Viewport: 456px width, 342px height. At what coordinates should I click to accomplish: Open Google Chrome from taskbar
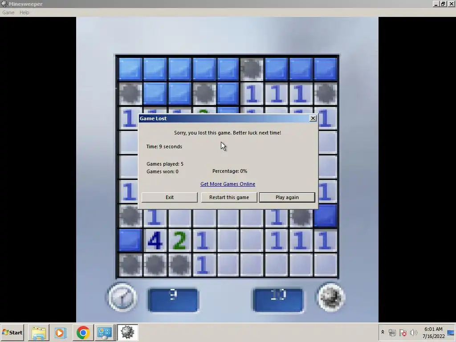pyautogui.click(x=83, y=332)
